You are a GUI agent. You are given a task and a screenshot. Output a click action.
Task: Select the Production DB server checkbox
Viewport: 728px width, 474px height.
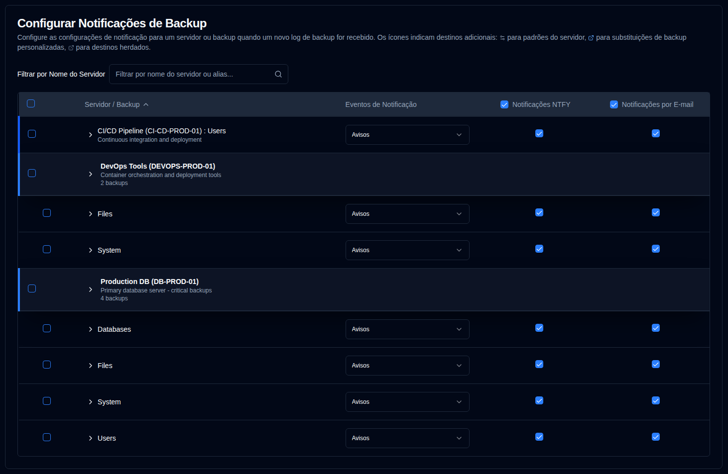click(32, 288)
